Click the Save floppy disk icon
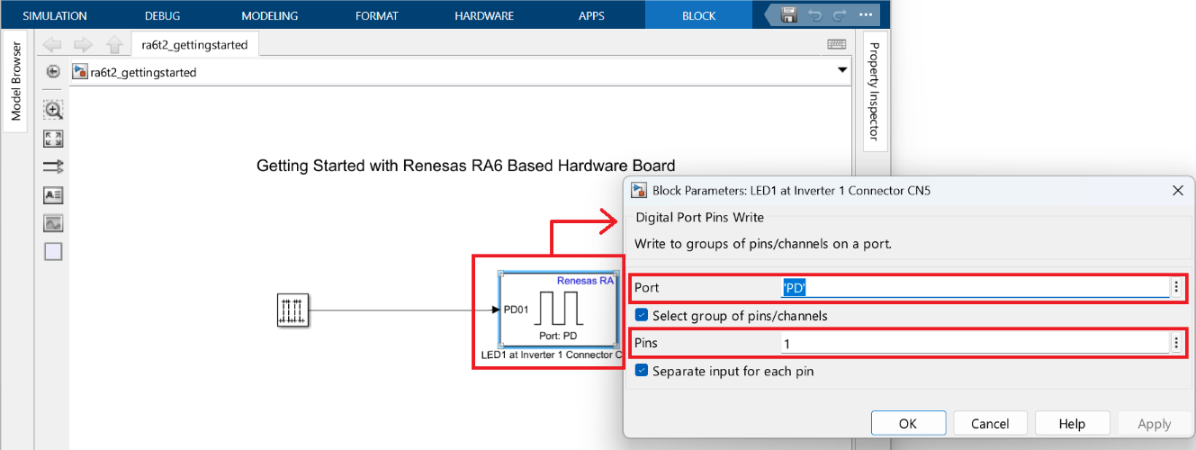Viewport: 1196px width, 450px height. (x=789, y=14)
